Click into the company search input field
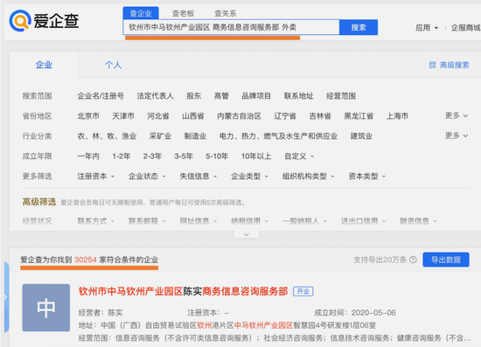 231,27
